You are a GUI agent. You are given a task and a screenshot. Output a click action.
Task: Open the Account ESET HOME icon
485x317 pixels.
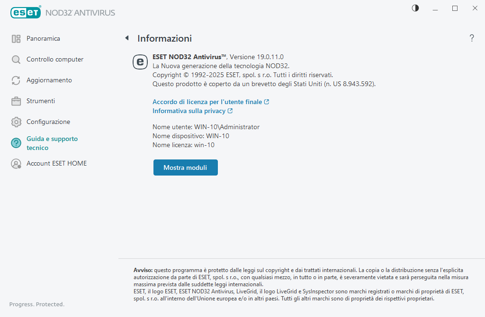(x=16, y=163)
